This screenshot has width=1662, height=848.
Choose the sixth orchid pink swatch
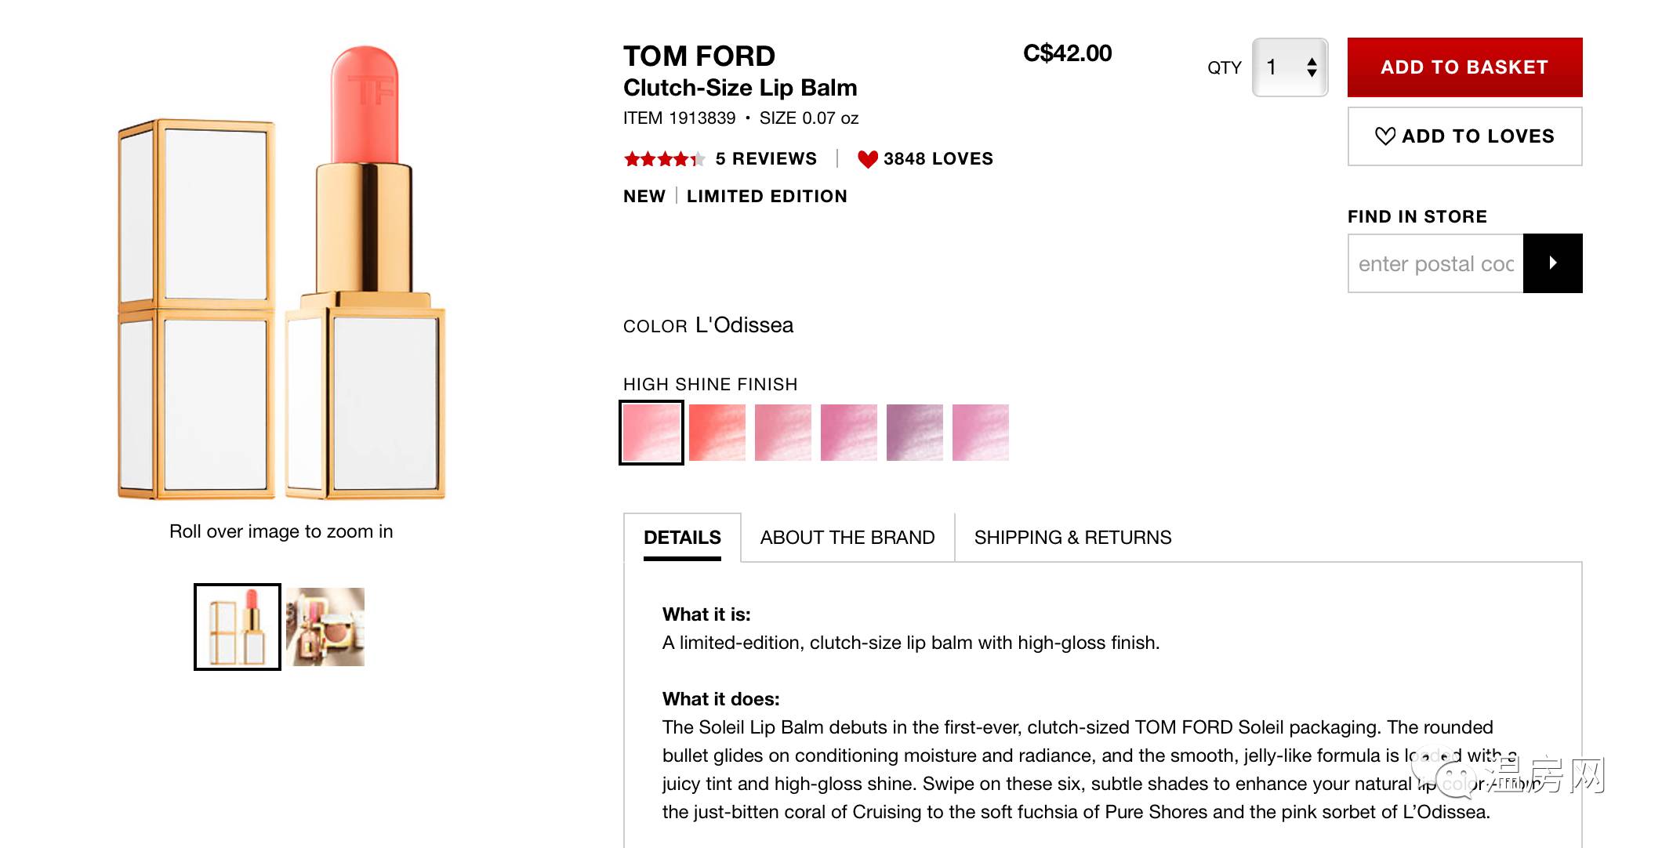(x=981, y=433)
